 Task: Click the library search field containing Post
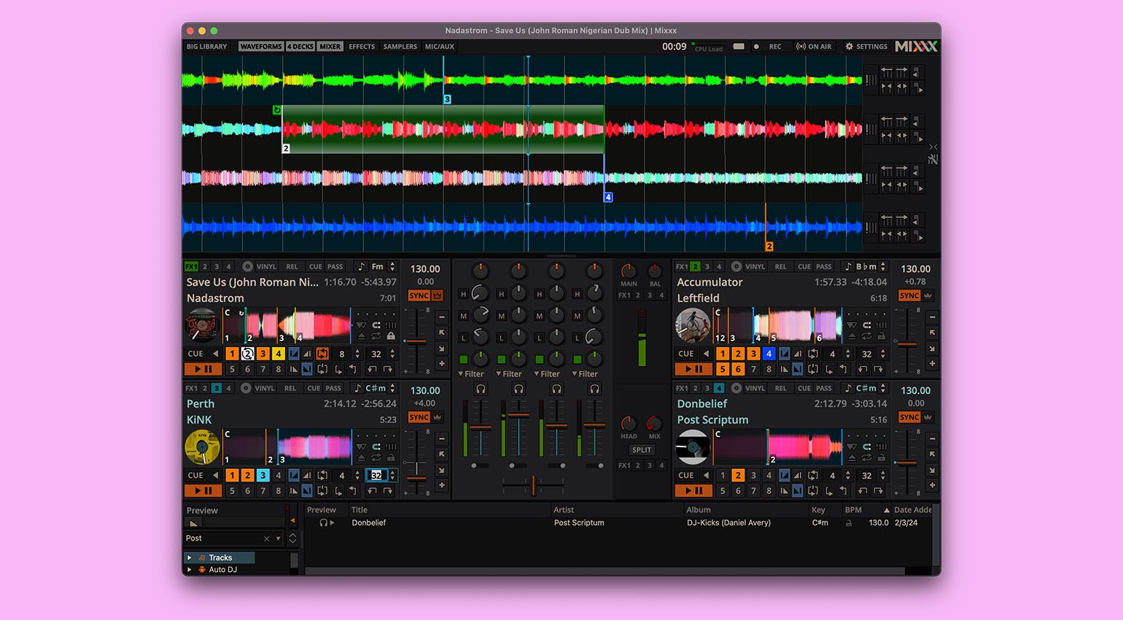pyautogui.click(x=222, y=538)
